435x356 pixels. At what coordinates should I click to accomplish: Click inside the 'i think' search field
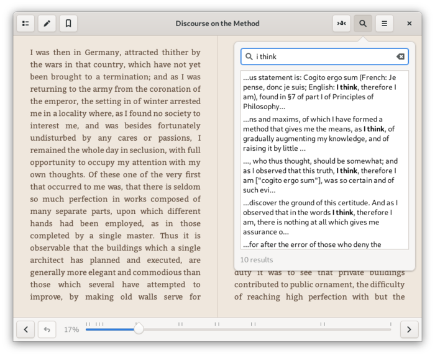[x=324, y=56]
